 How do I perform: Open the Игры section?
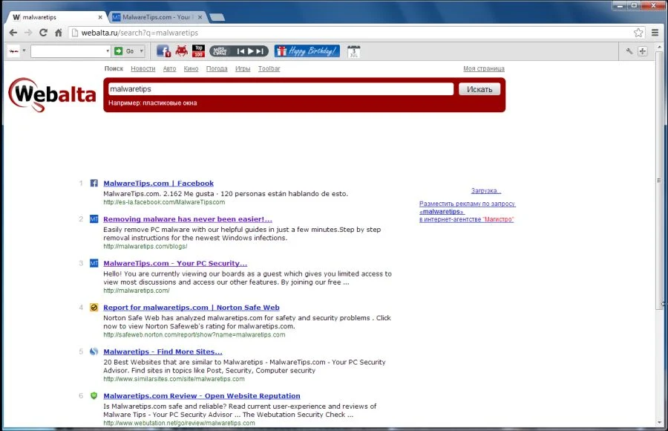(x=243, y=68)
